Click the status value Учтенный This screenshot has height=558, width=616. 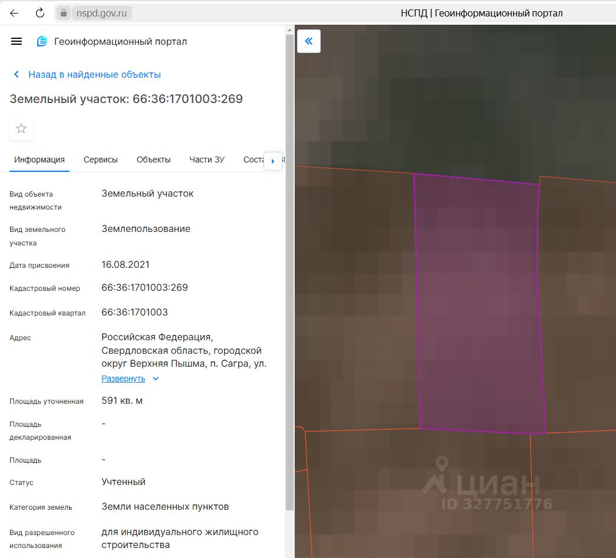pyautogui.click(x=123, y=482)
